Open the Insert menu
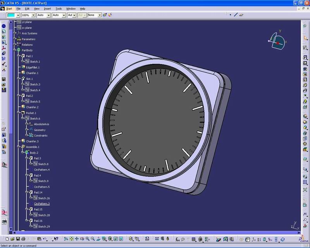 47,9
